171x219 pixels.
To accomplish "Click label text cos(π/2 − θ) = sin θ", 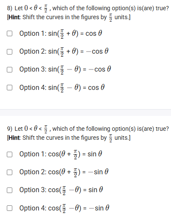I will [76, 190].
